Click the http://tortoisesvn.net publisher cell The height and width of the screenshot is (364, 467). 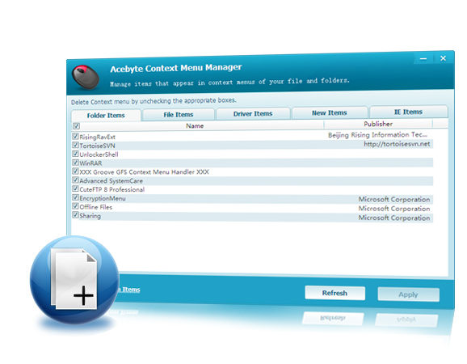(397, 144)
